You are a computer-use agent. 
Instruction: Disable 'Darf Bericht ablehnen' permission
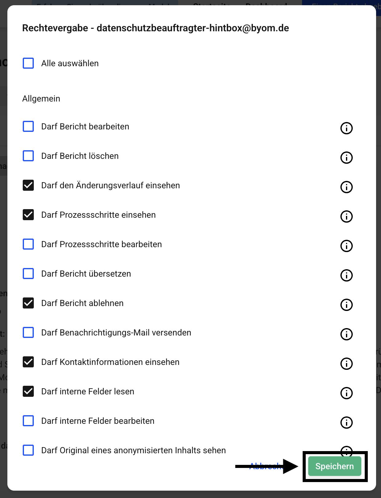point(28,303)
